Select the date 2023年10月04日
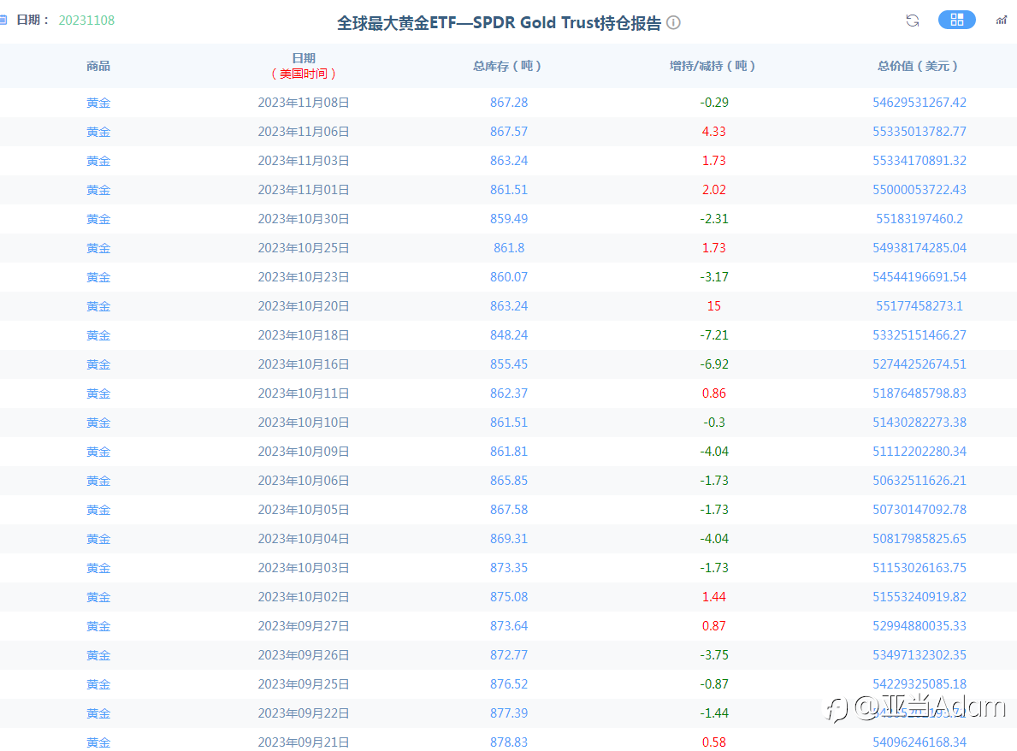The image size is (1017, 751). click(x=304, y=539)
